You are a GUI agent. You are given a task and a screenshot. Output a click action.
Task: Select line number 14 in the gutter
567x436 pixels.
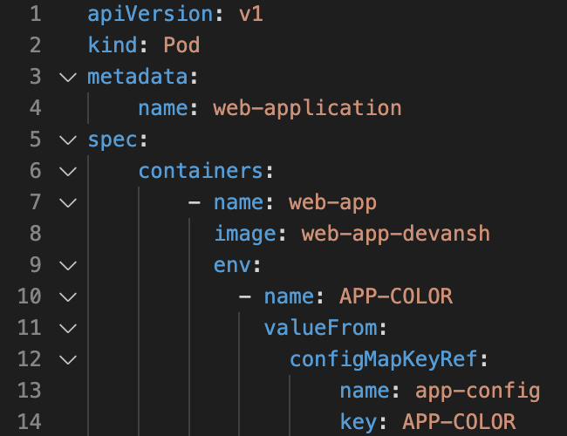[x=30, y=422]
